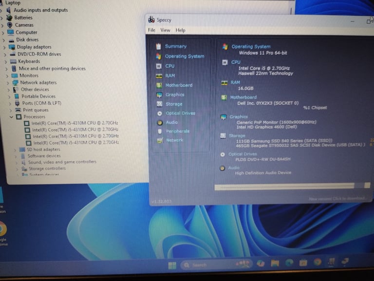Viewport: 374px width, 281px height.
Task: Click "High Definition Audio Device" text
Action: 263,173
